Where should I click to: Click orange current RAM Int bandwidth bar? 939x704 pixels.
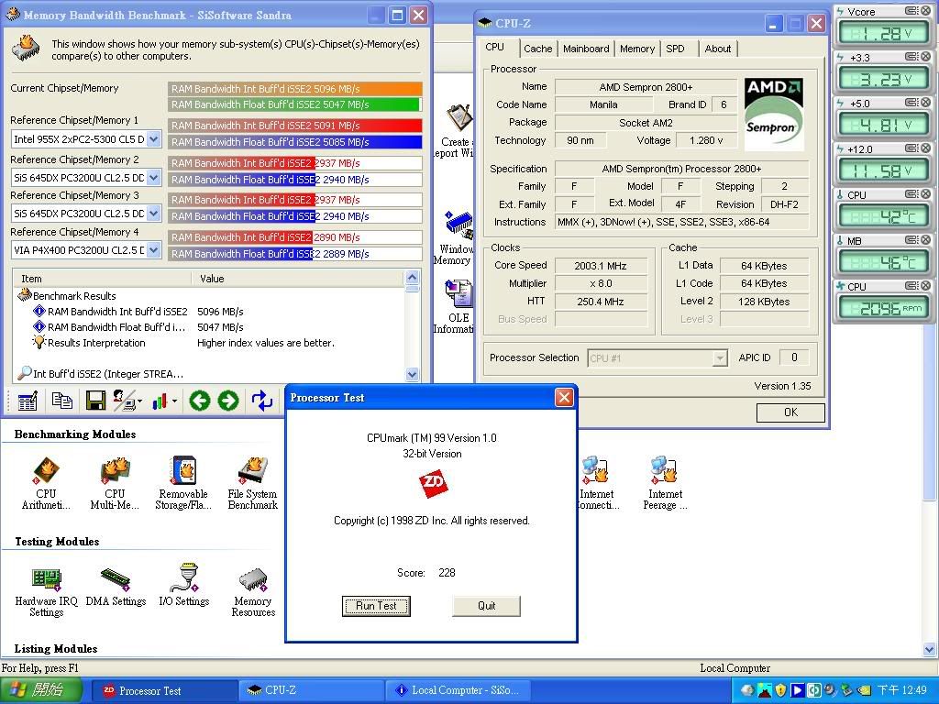295,89
